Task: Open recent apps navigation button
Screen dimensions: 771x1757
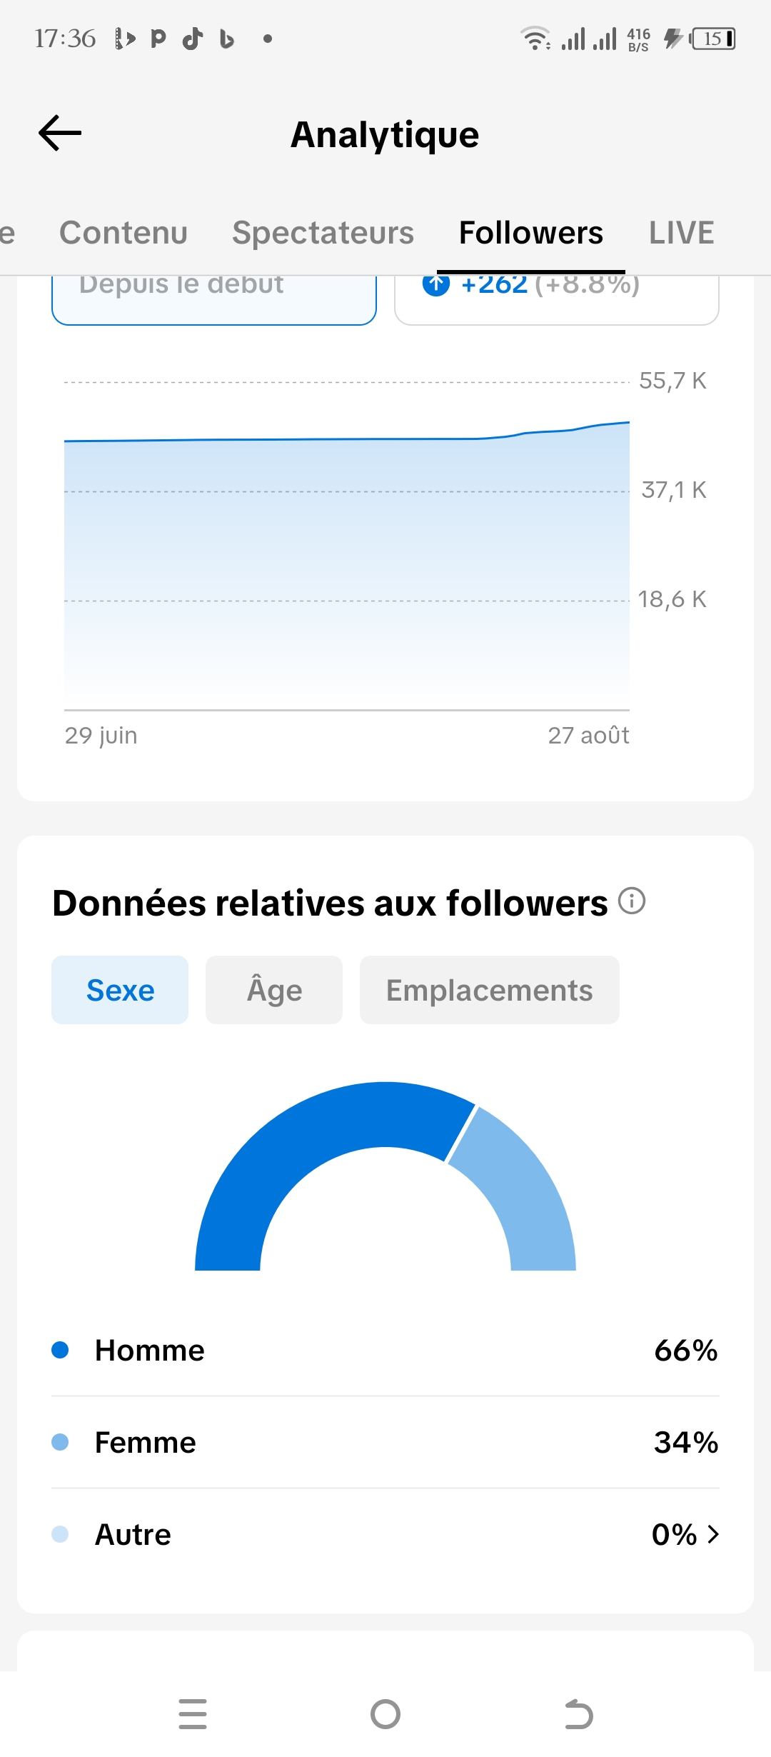Action: click(193, 1714)
